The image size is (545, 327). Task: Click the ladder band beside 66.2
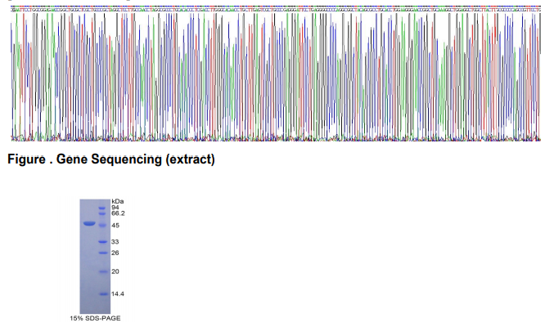point(104,213)
